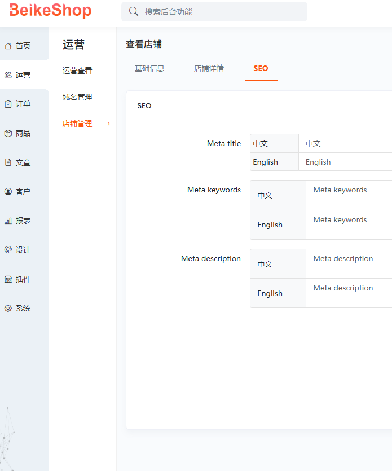Screen dimensions: 392x471
Task: Switch to the 基础信息 tab
Action: pos(149,68)
